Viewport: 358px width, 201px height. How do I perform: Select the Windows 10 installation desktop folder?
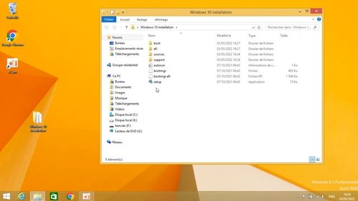38,122
